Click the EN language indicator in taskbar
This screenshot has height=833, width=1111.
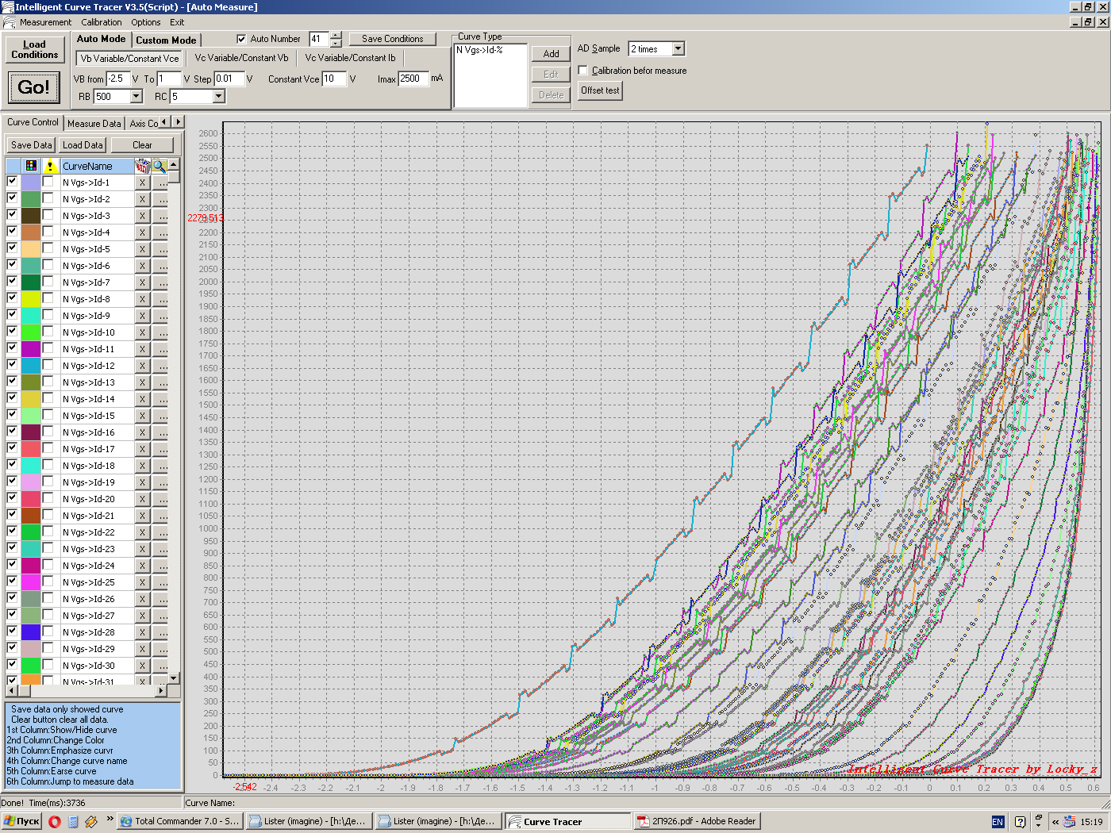998,822
